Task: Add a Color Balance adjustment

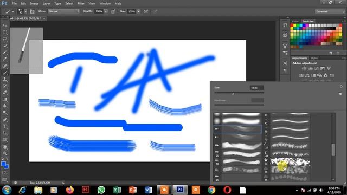Action: point(307,75)
